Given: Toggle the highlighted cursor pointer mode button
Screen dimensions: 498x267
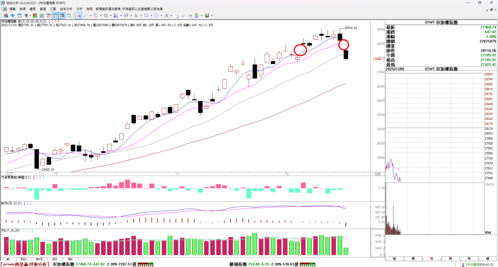Looking at the screenshot, I should point(78,16).
